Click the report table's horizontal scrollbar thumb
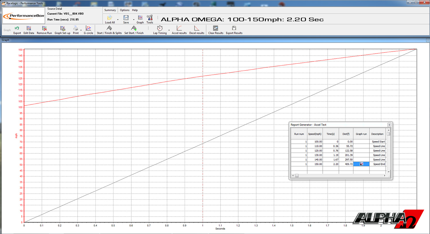Screen dimensions: 430x234 tap(297, 176)
